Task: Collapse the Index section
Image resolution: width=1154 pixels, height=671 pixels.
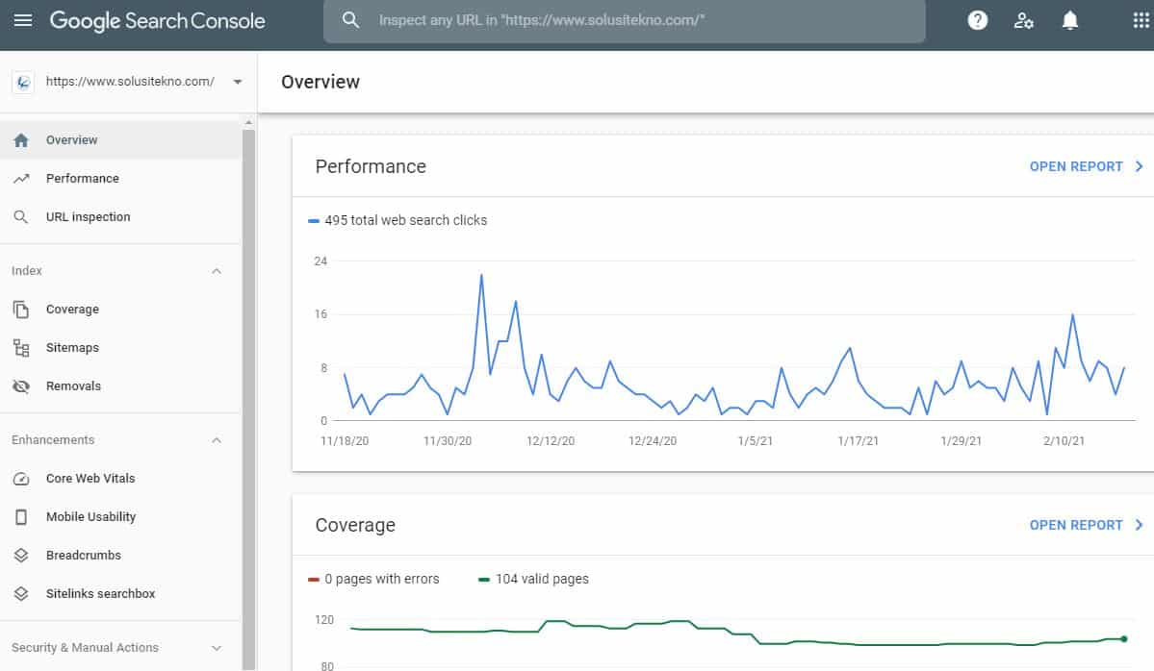Action: 217,271
